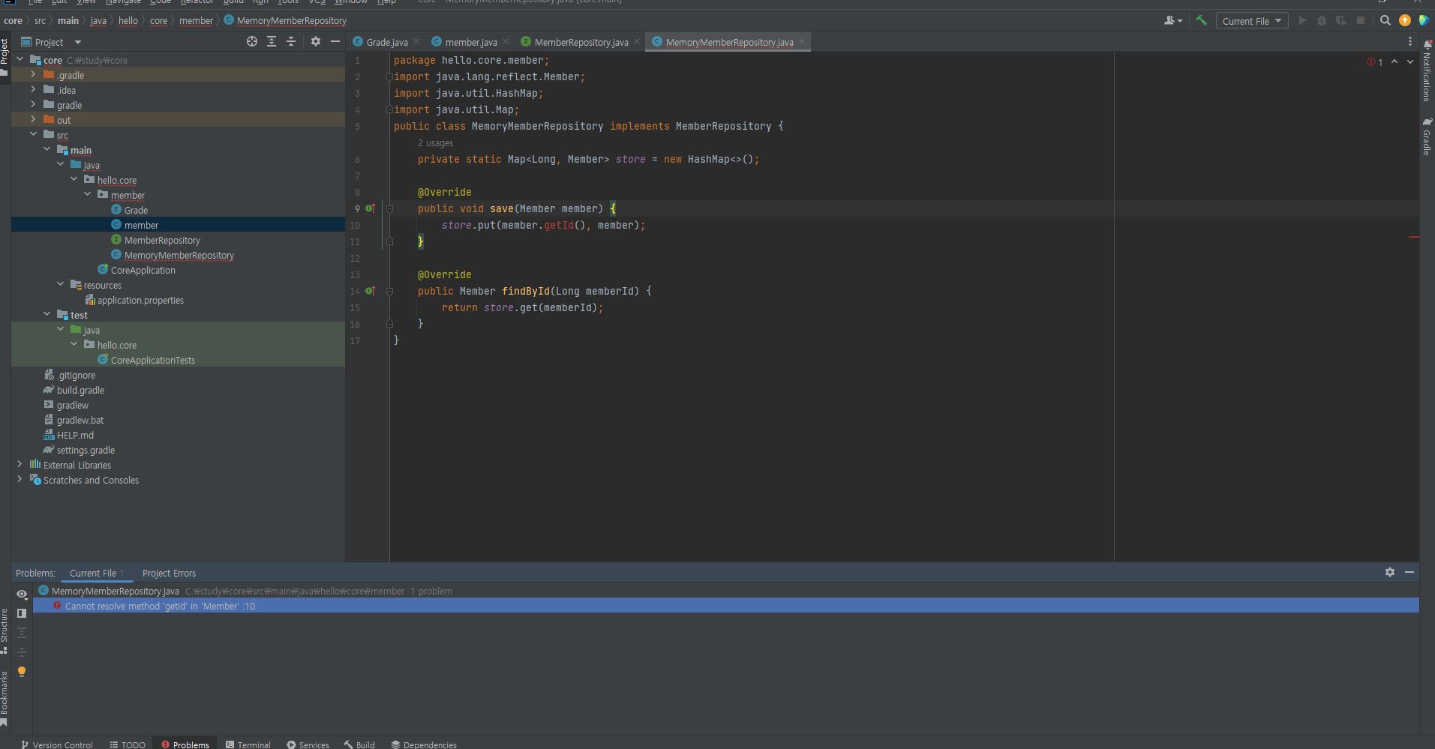Open the Build tool window
This screenshot has height=749, width=1435.
pyautogui.click(x=360, y=745)
